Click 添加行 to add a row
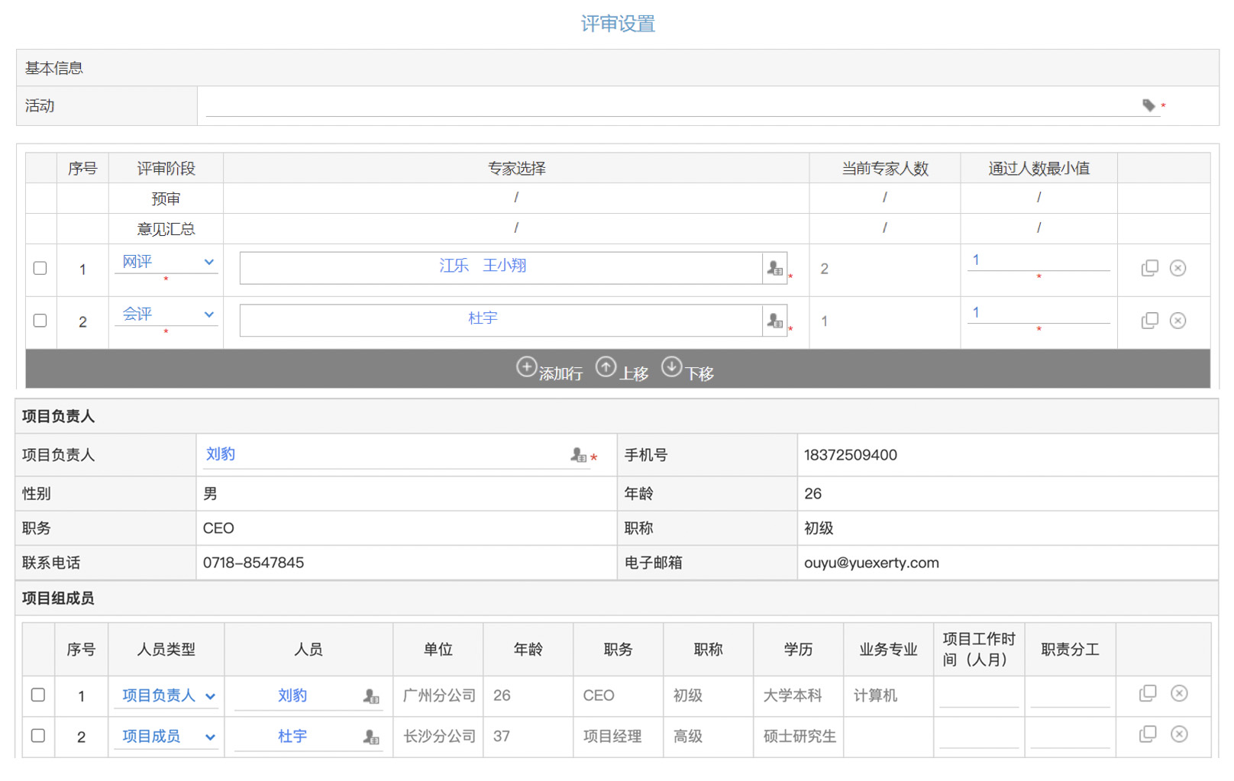This screenshot has height=781, width=1234. (x=549, y=370)
